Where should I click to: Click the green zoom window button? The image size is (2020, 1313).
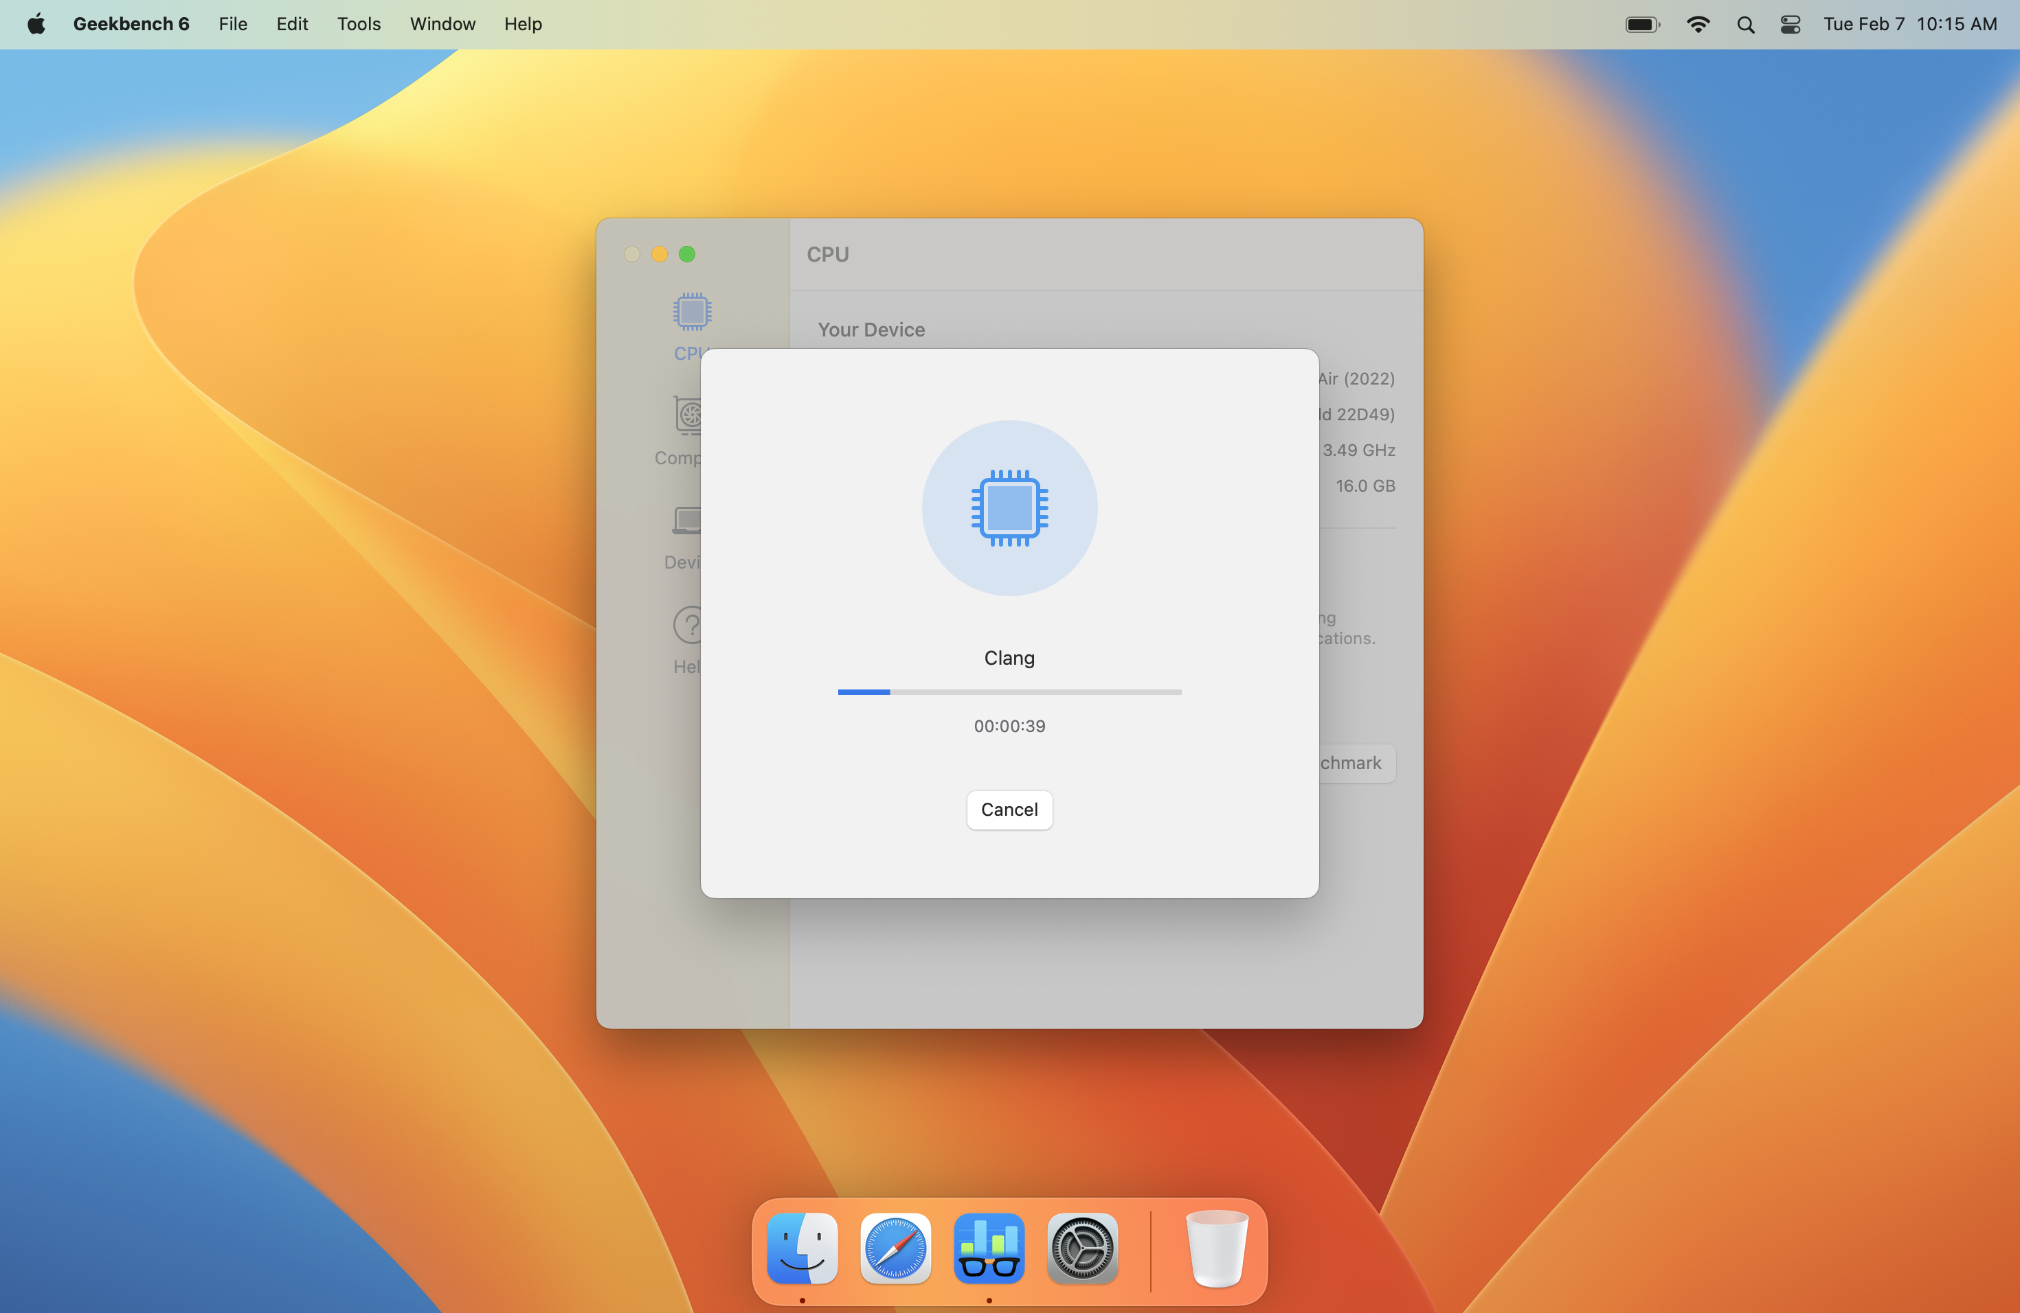(x=686, y=253)
